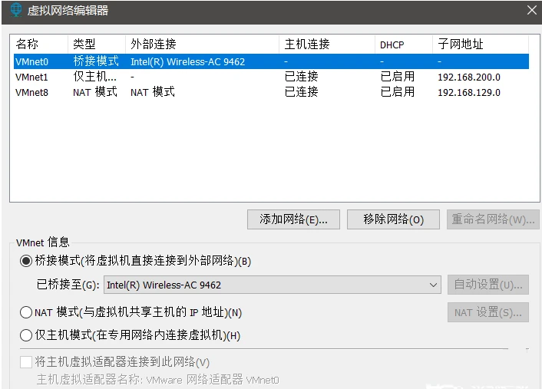Sort by the 名称 column header
Screen dimensions: 542x389
tap(41, 45)
